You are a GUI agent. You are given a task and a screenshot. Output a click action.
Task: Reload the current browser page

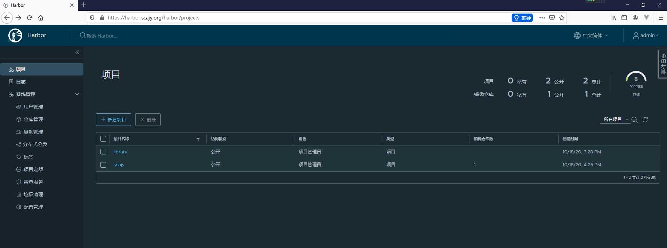tap(30, 18)
